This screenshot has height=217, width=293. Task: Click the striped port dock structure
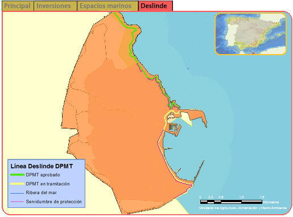(172, 128)
